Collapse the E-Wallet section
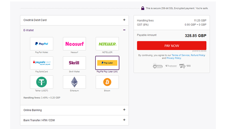This screenshot has height=129, width=226. coord(124,30)
